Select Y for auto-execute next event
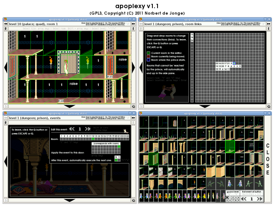Image resolution: width=274 pixels, height=206 pixels. pos(119,160)
